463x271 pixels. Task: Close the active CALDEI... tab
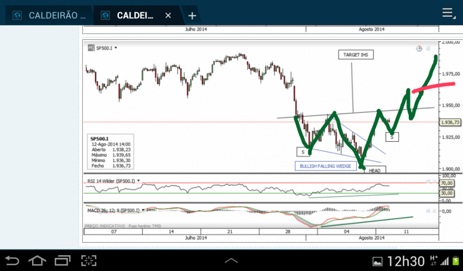pos(168,15)
